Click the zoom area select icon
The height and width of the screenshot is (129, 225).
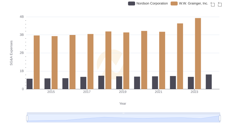213,4
